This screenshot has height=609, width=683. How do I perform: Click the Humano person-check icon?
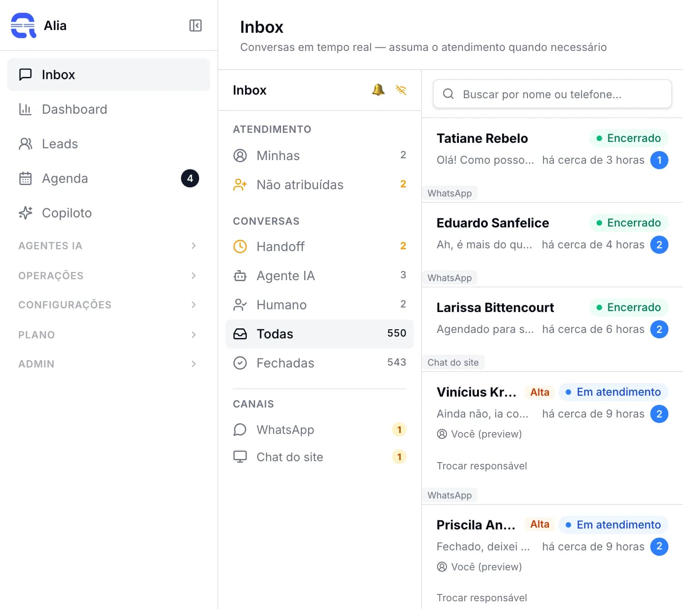pos(240,305)
